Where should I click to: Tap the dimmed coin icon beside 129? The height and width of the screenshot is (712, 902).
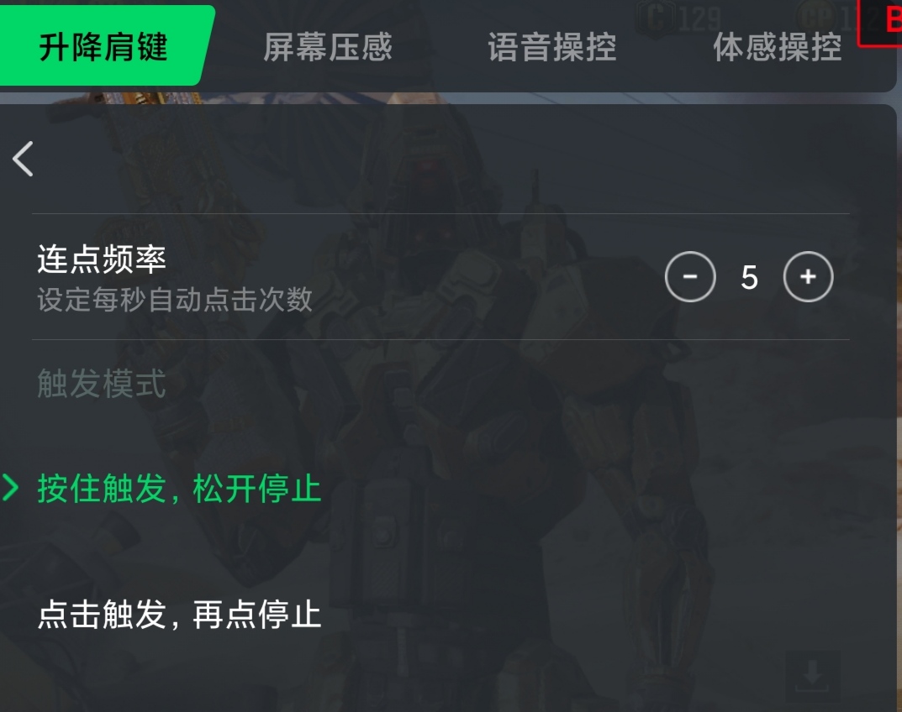[655, 18]
